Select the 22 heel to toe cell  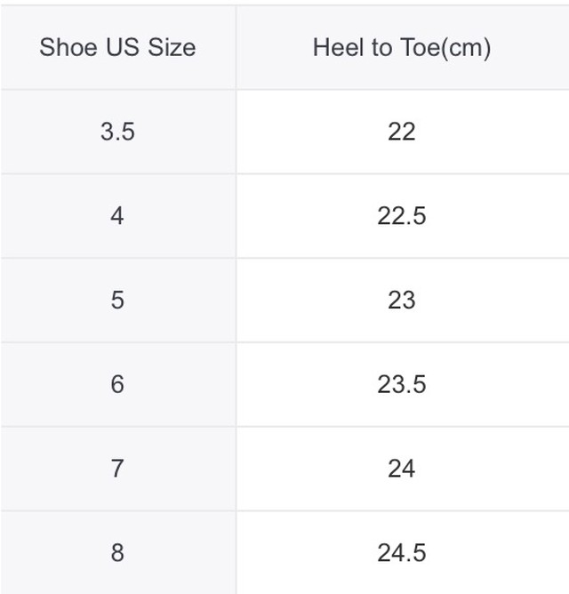click(x=403, y=132)
